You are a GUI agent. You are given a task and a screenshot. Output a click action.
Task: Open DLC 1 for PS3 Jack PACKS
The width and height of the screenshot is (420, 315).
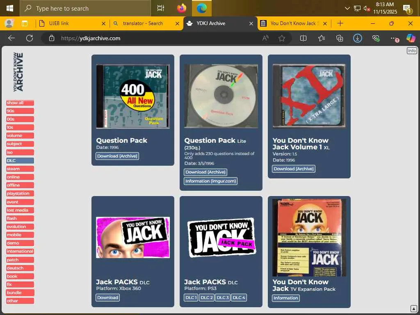[191, 298]
